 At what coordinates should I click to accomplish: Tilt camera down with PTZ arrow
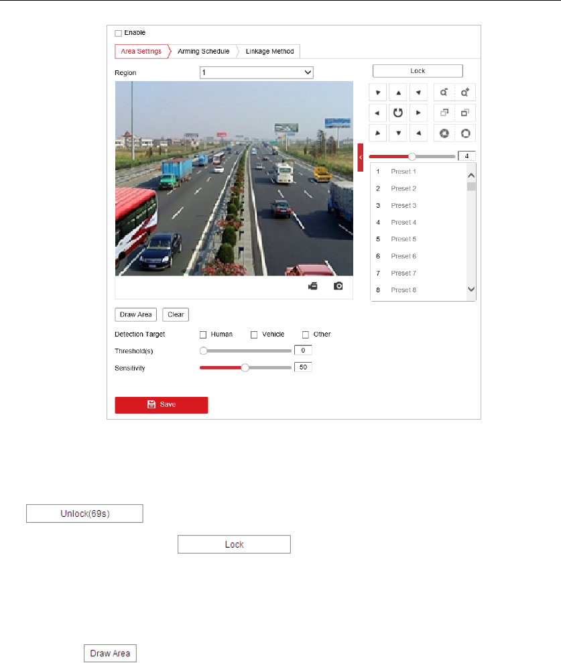(x=398, y=133)
